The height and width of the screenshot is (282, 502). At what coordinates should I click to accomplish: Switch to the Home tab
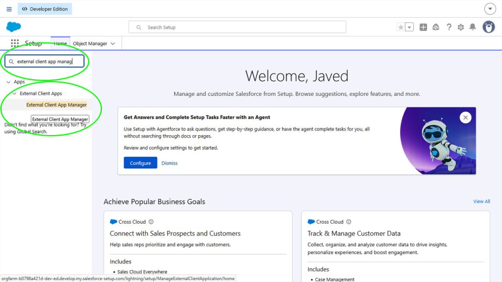coord(60,44)
